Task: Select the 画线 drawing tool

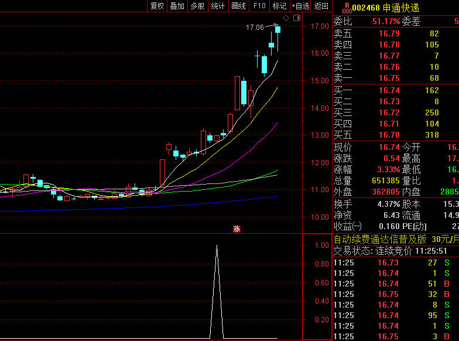Action: coord(238,6)
